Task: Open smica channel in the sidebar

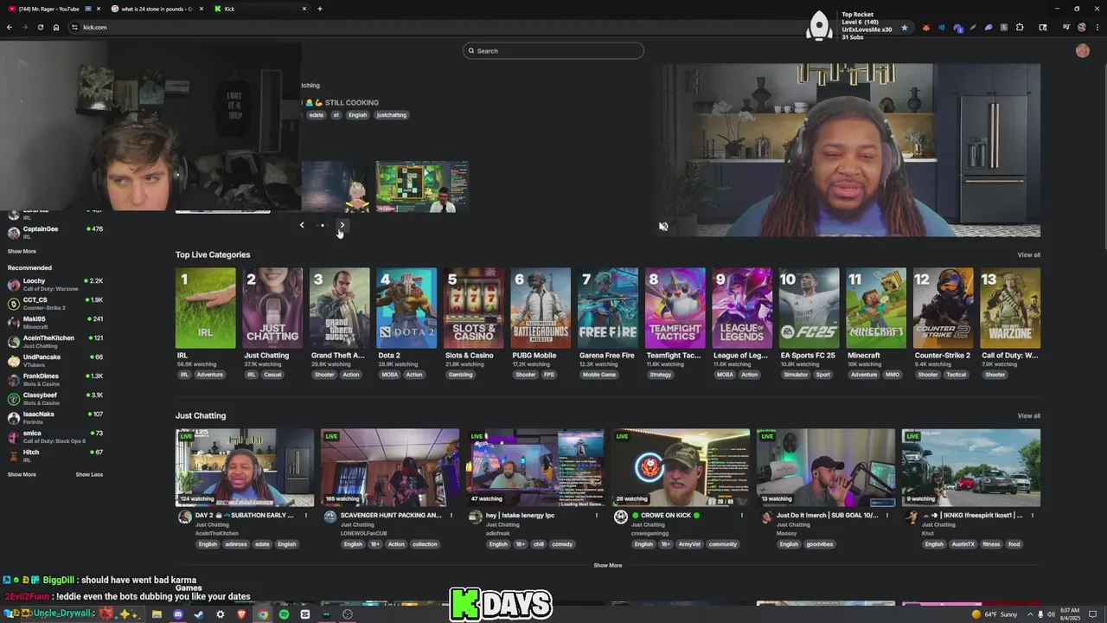Action: (x=55, y=436)
